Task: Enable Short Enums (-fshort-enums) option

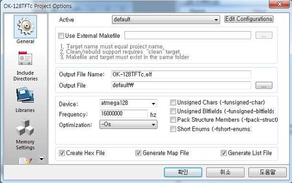Action: (x=173, y=129)
